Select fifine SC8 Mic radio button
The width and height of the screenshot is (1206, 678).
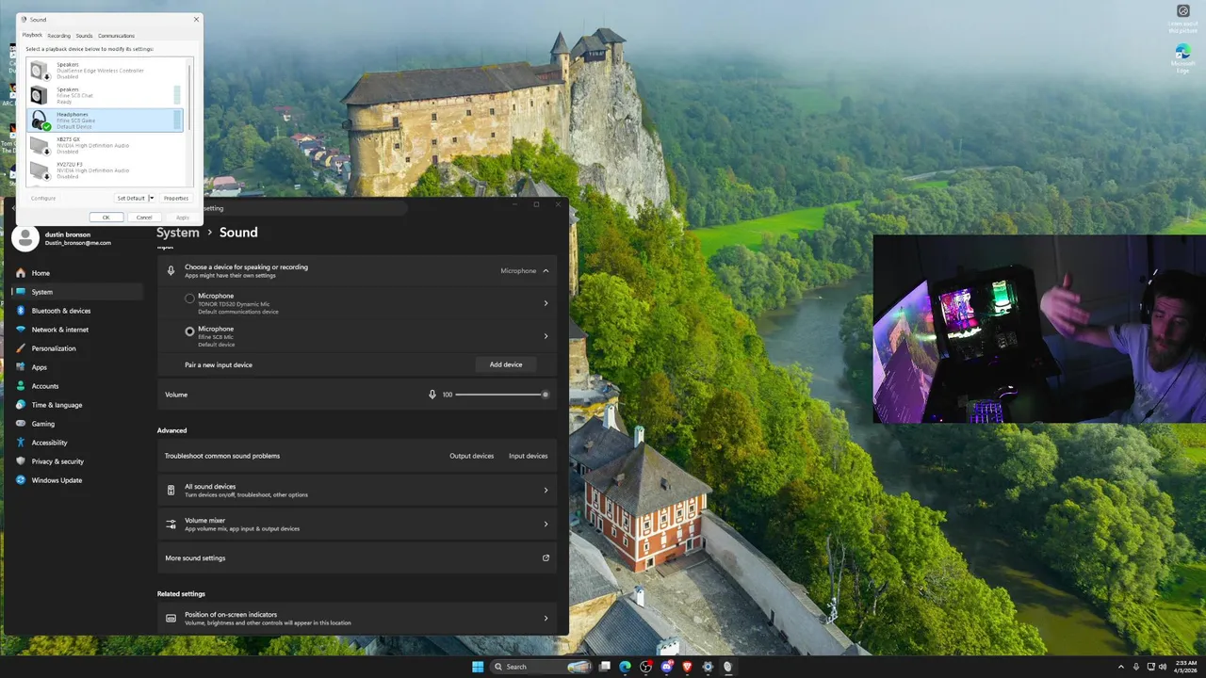pos(189,331)
